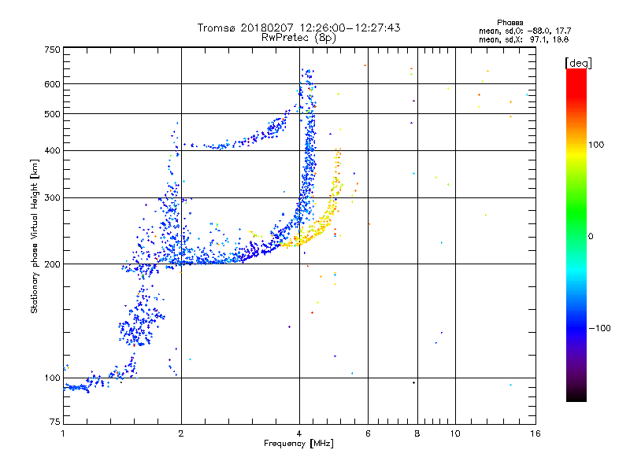Click the '75' y-axis tick label
The height and width of the screenshot is (472, 630).
pos(55,422)
